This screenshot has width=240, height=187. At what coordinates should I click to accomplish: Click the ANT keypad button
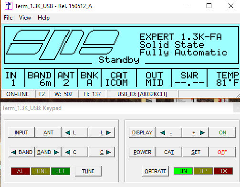click(48, 132)
